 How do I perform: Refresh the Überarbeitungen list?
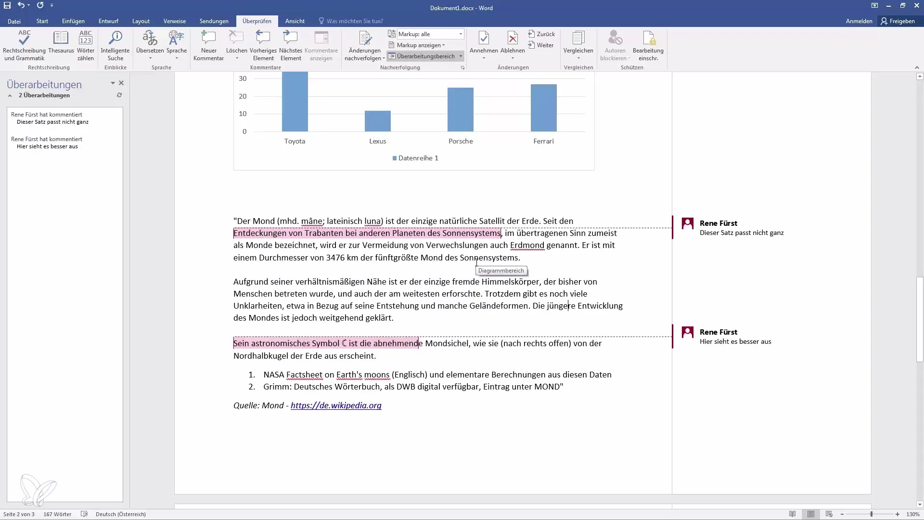point(119,95)
